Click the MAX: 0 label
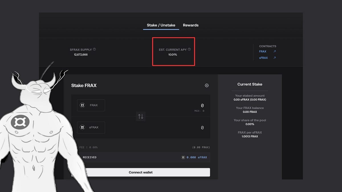This screenshot has width=342, height=192. coord(199,111)
